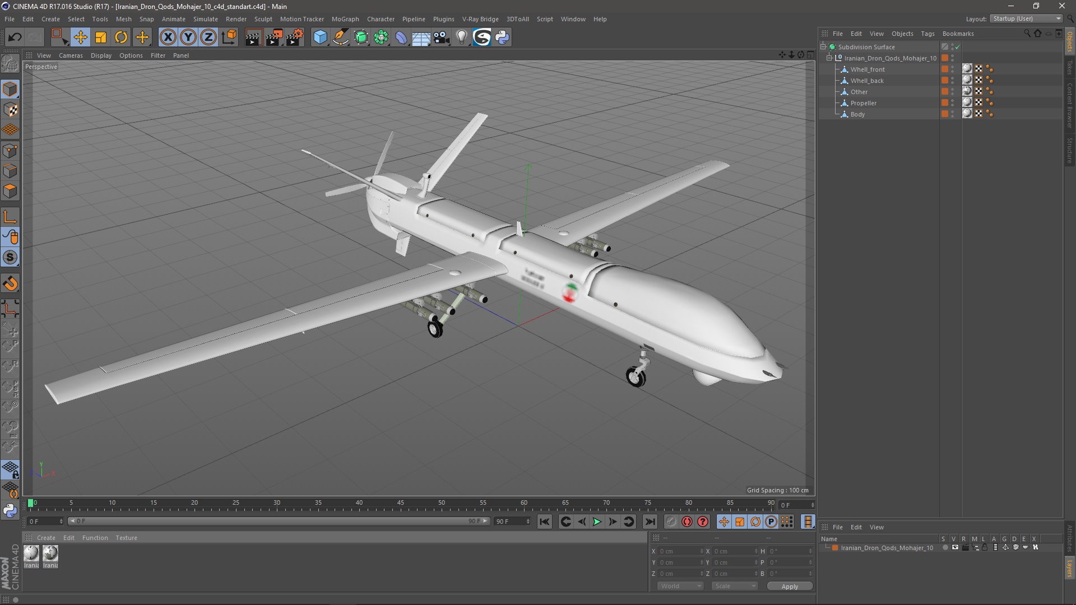The width and height of the screenshot is (1076, 605).
Task: Click frame 45 on the timeline ruler
Action: 401,503
